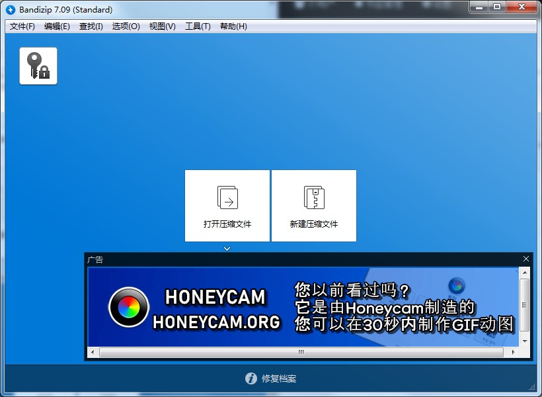Click the ad's vertical scrollbar up arrow

point(525,273)
